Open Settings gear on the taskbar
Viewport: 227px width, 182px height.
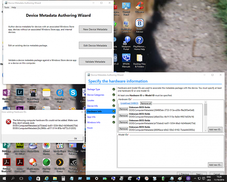[97, 179]
